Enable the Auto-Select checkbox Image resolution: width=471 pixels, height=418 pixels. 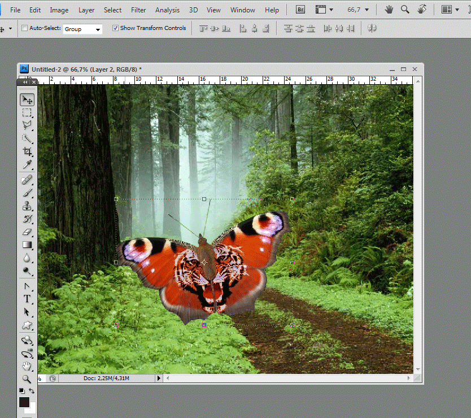(x=25, y=28)
